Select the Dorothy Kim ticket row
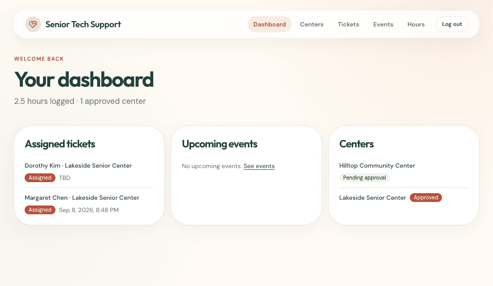493x286 pixels. pyautogui.click(x=89, y=172)
